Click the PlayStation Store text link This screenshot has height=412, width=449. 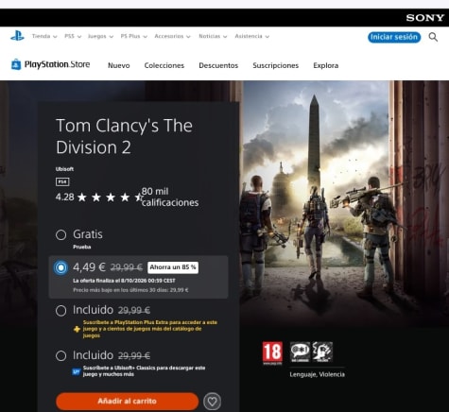(x=57, y=64)
